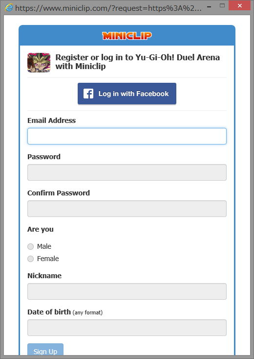Choose the Female radio button

pos(31,259)
